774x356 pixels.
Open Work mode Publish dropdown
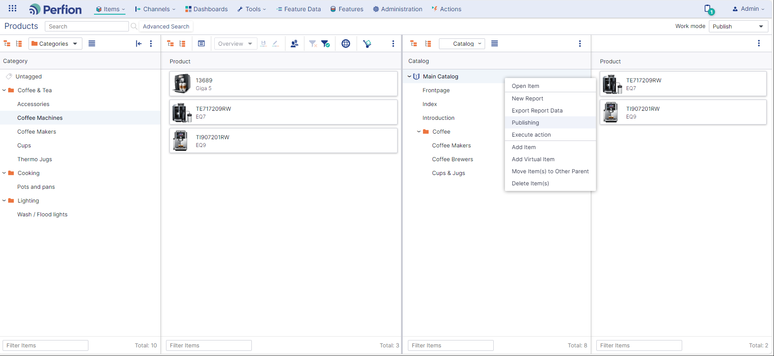pyautogui.click(x=739, y=26)
